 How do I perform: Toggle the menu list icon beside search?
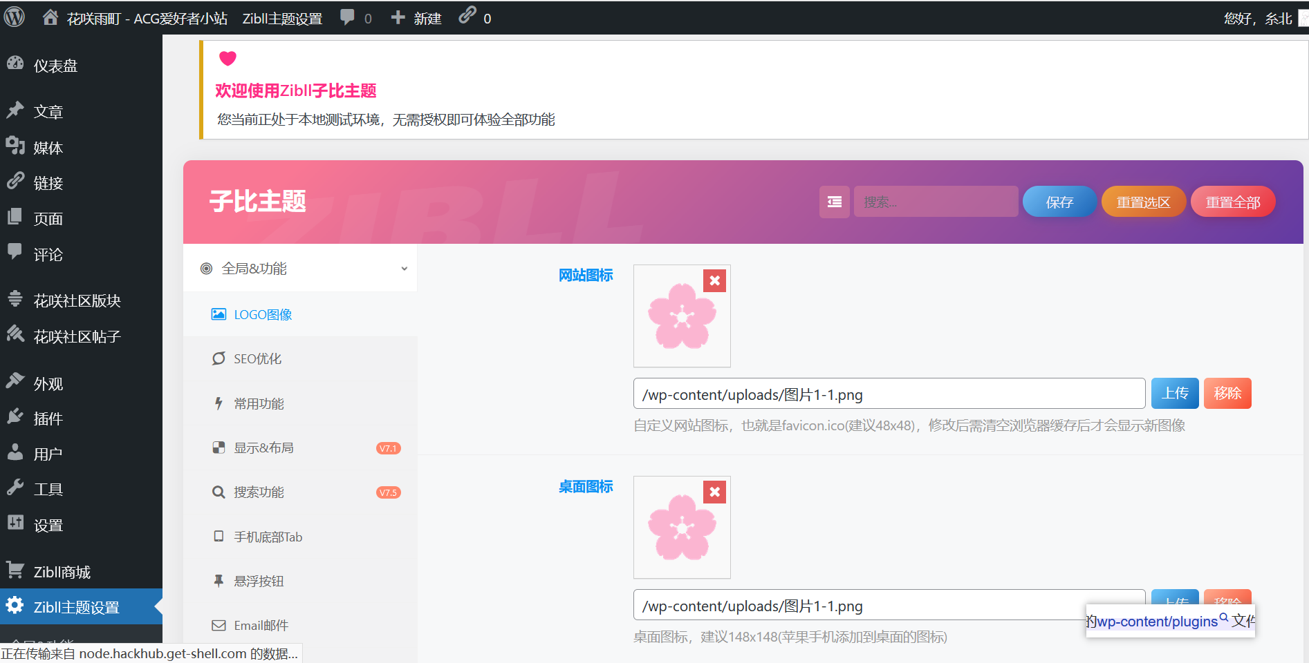coord(835,202)
